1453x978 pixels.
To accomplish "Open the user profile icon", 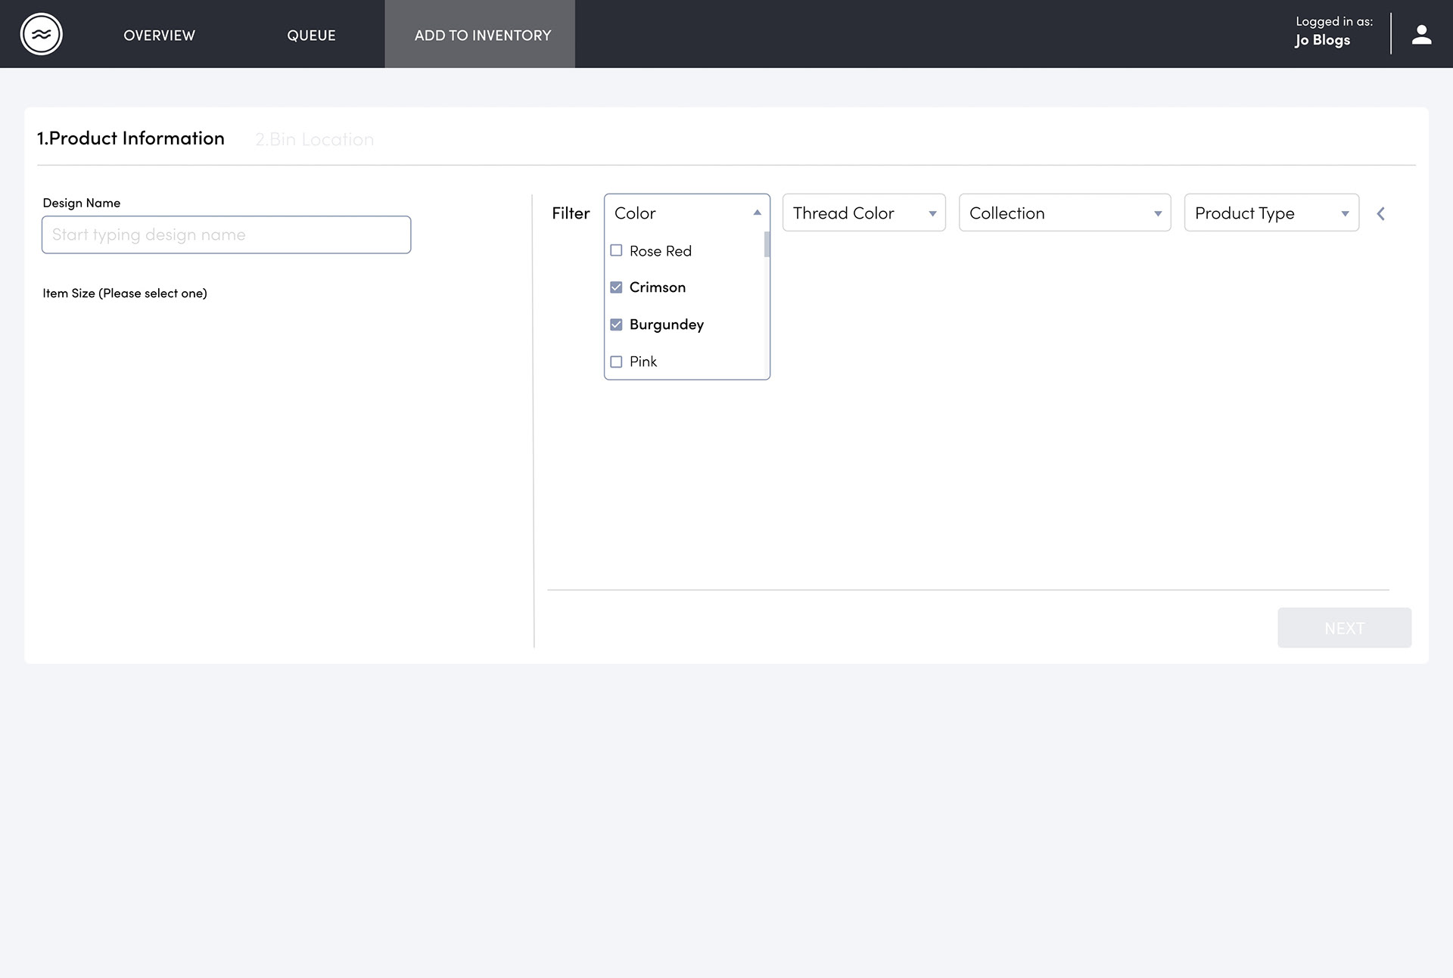I will click(1421, 35).
